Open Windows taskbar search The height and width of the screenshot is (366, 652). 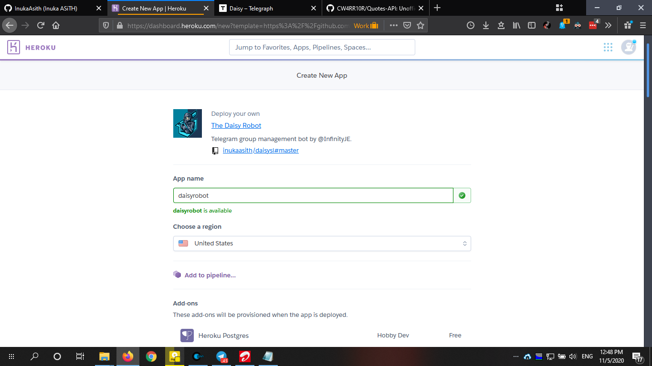(x=34, y=356)
